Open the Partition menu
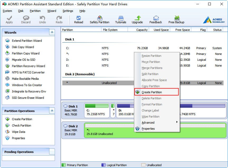Screen dimensions: 228x168 (x=35, y=11)
